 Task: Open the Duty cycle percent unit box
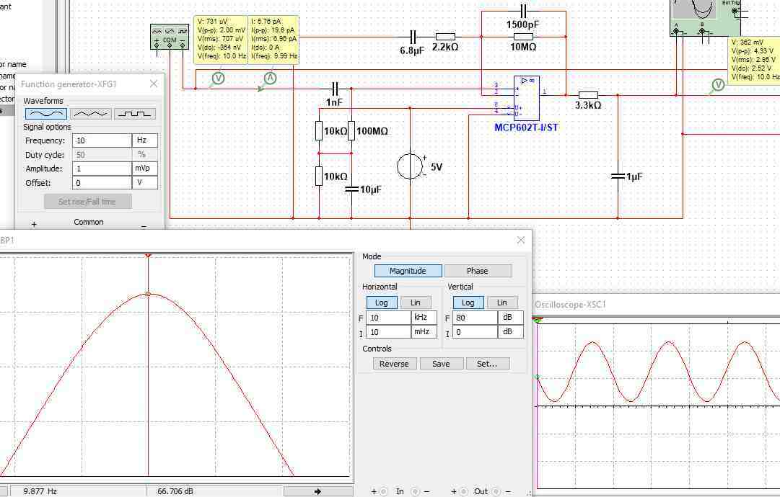(145, 154)
